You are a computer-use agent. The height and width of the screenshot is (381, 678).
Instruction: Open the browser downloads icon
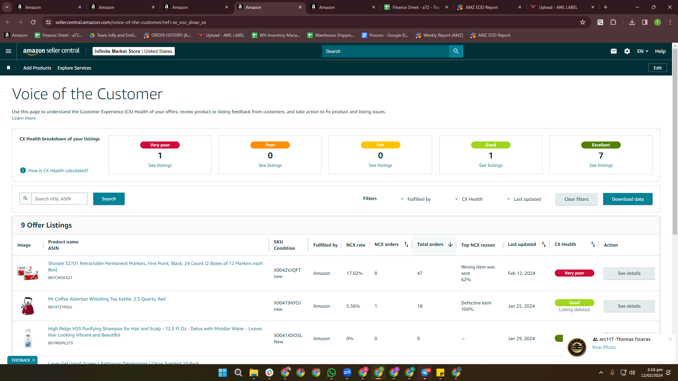tap(632, 22)
